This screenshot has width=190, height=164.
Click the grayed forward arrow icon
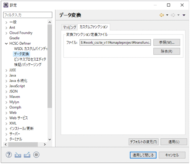(x=173, y=15)
